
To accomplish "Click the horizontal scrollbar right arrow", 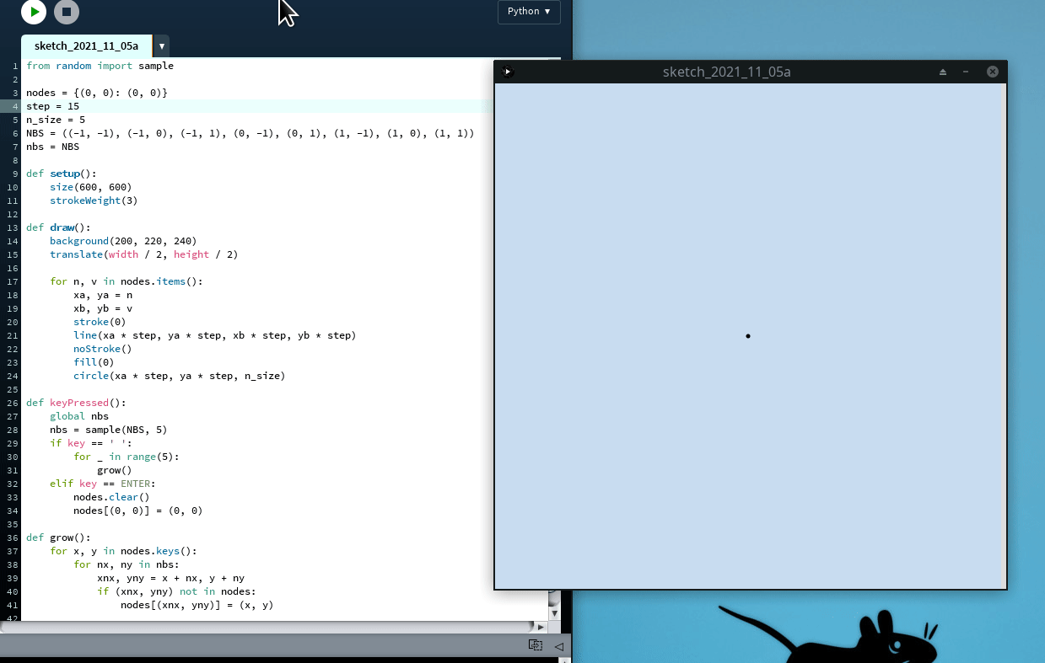I will pos(541,627).
